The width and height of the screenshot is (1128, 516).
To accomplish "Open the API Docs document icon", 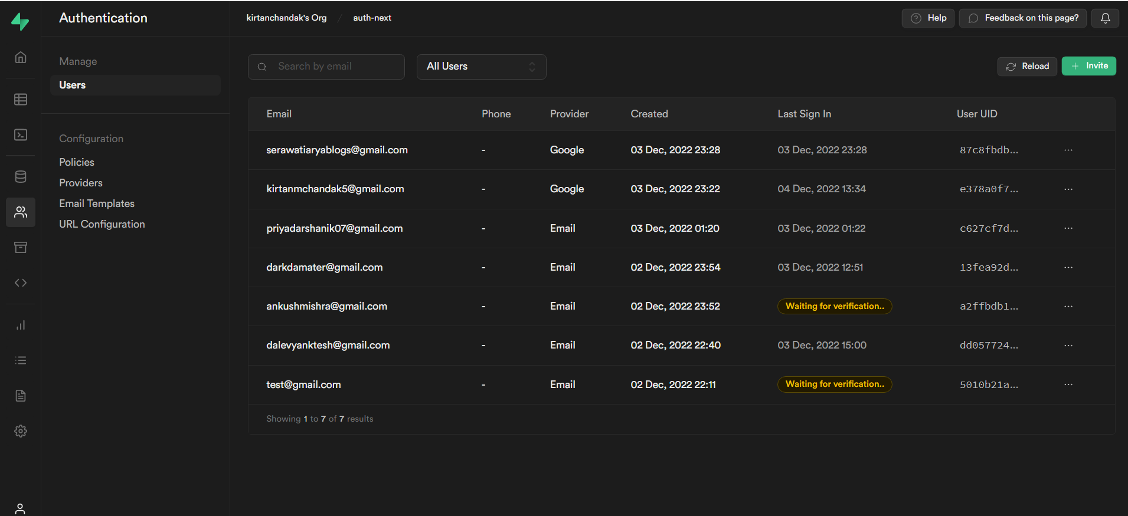I will (21, 396).
